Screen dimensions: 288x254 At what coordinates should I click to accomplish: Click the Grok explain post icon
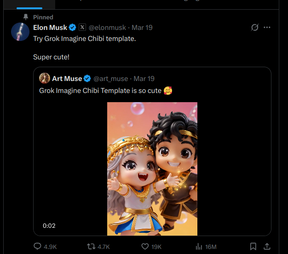pos(255,28)
